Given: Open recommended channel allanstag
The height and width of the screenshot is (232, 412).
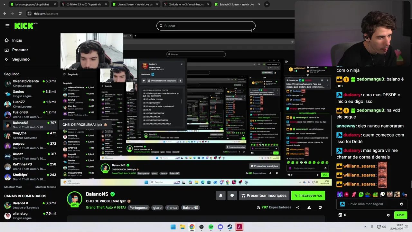Looking at the screenshot, I should 30,216.
